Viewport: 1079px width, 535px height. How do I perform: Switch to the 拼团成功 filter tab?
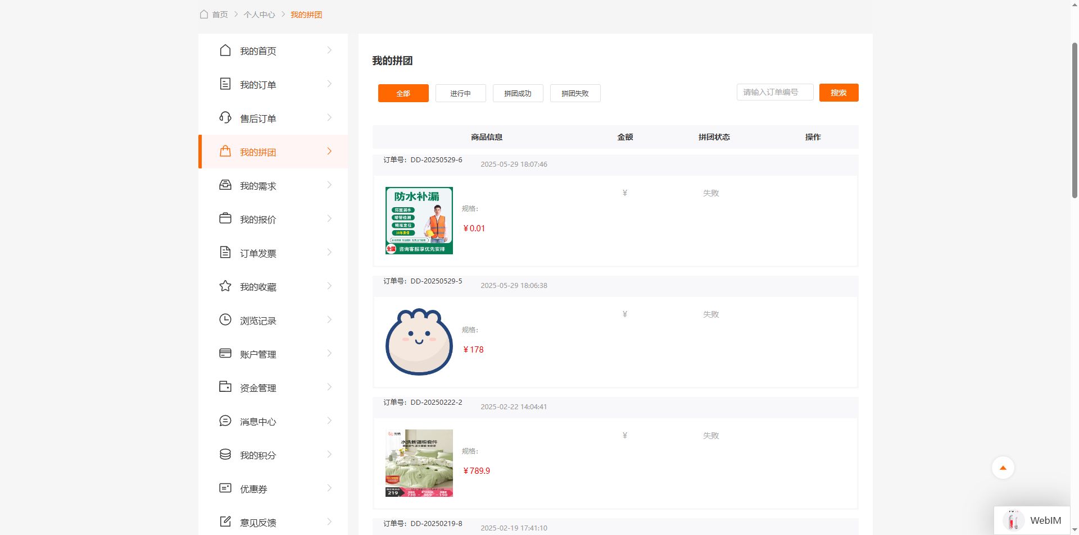click(518, 93)
